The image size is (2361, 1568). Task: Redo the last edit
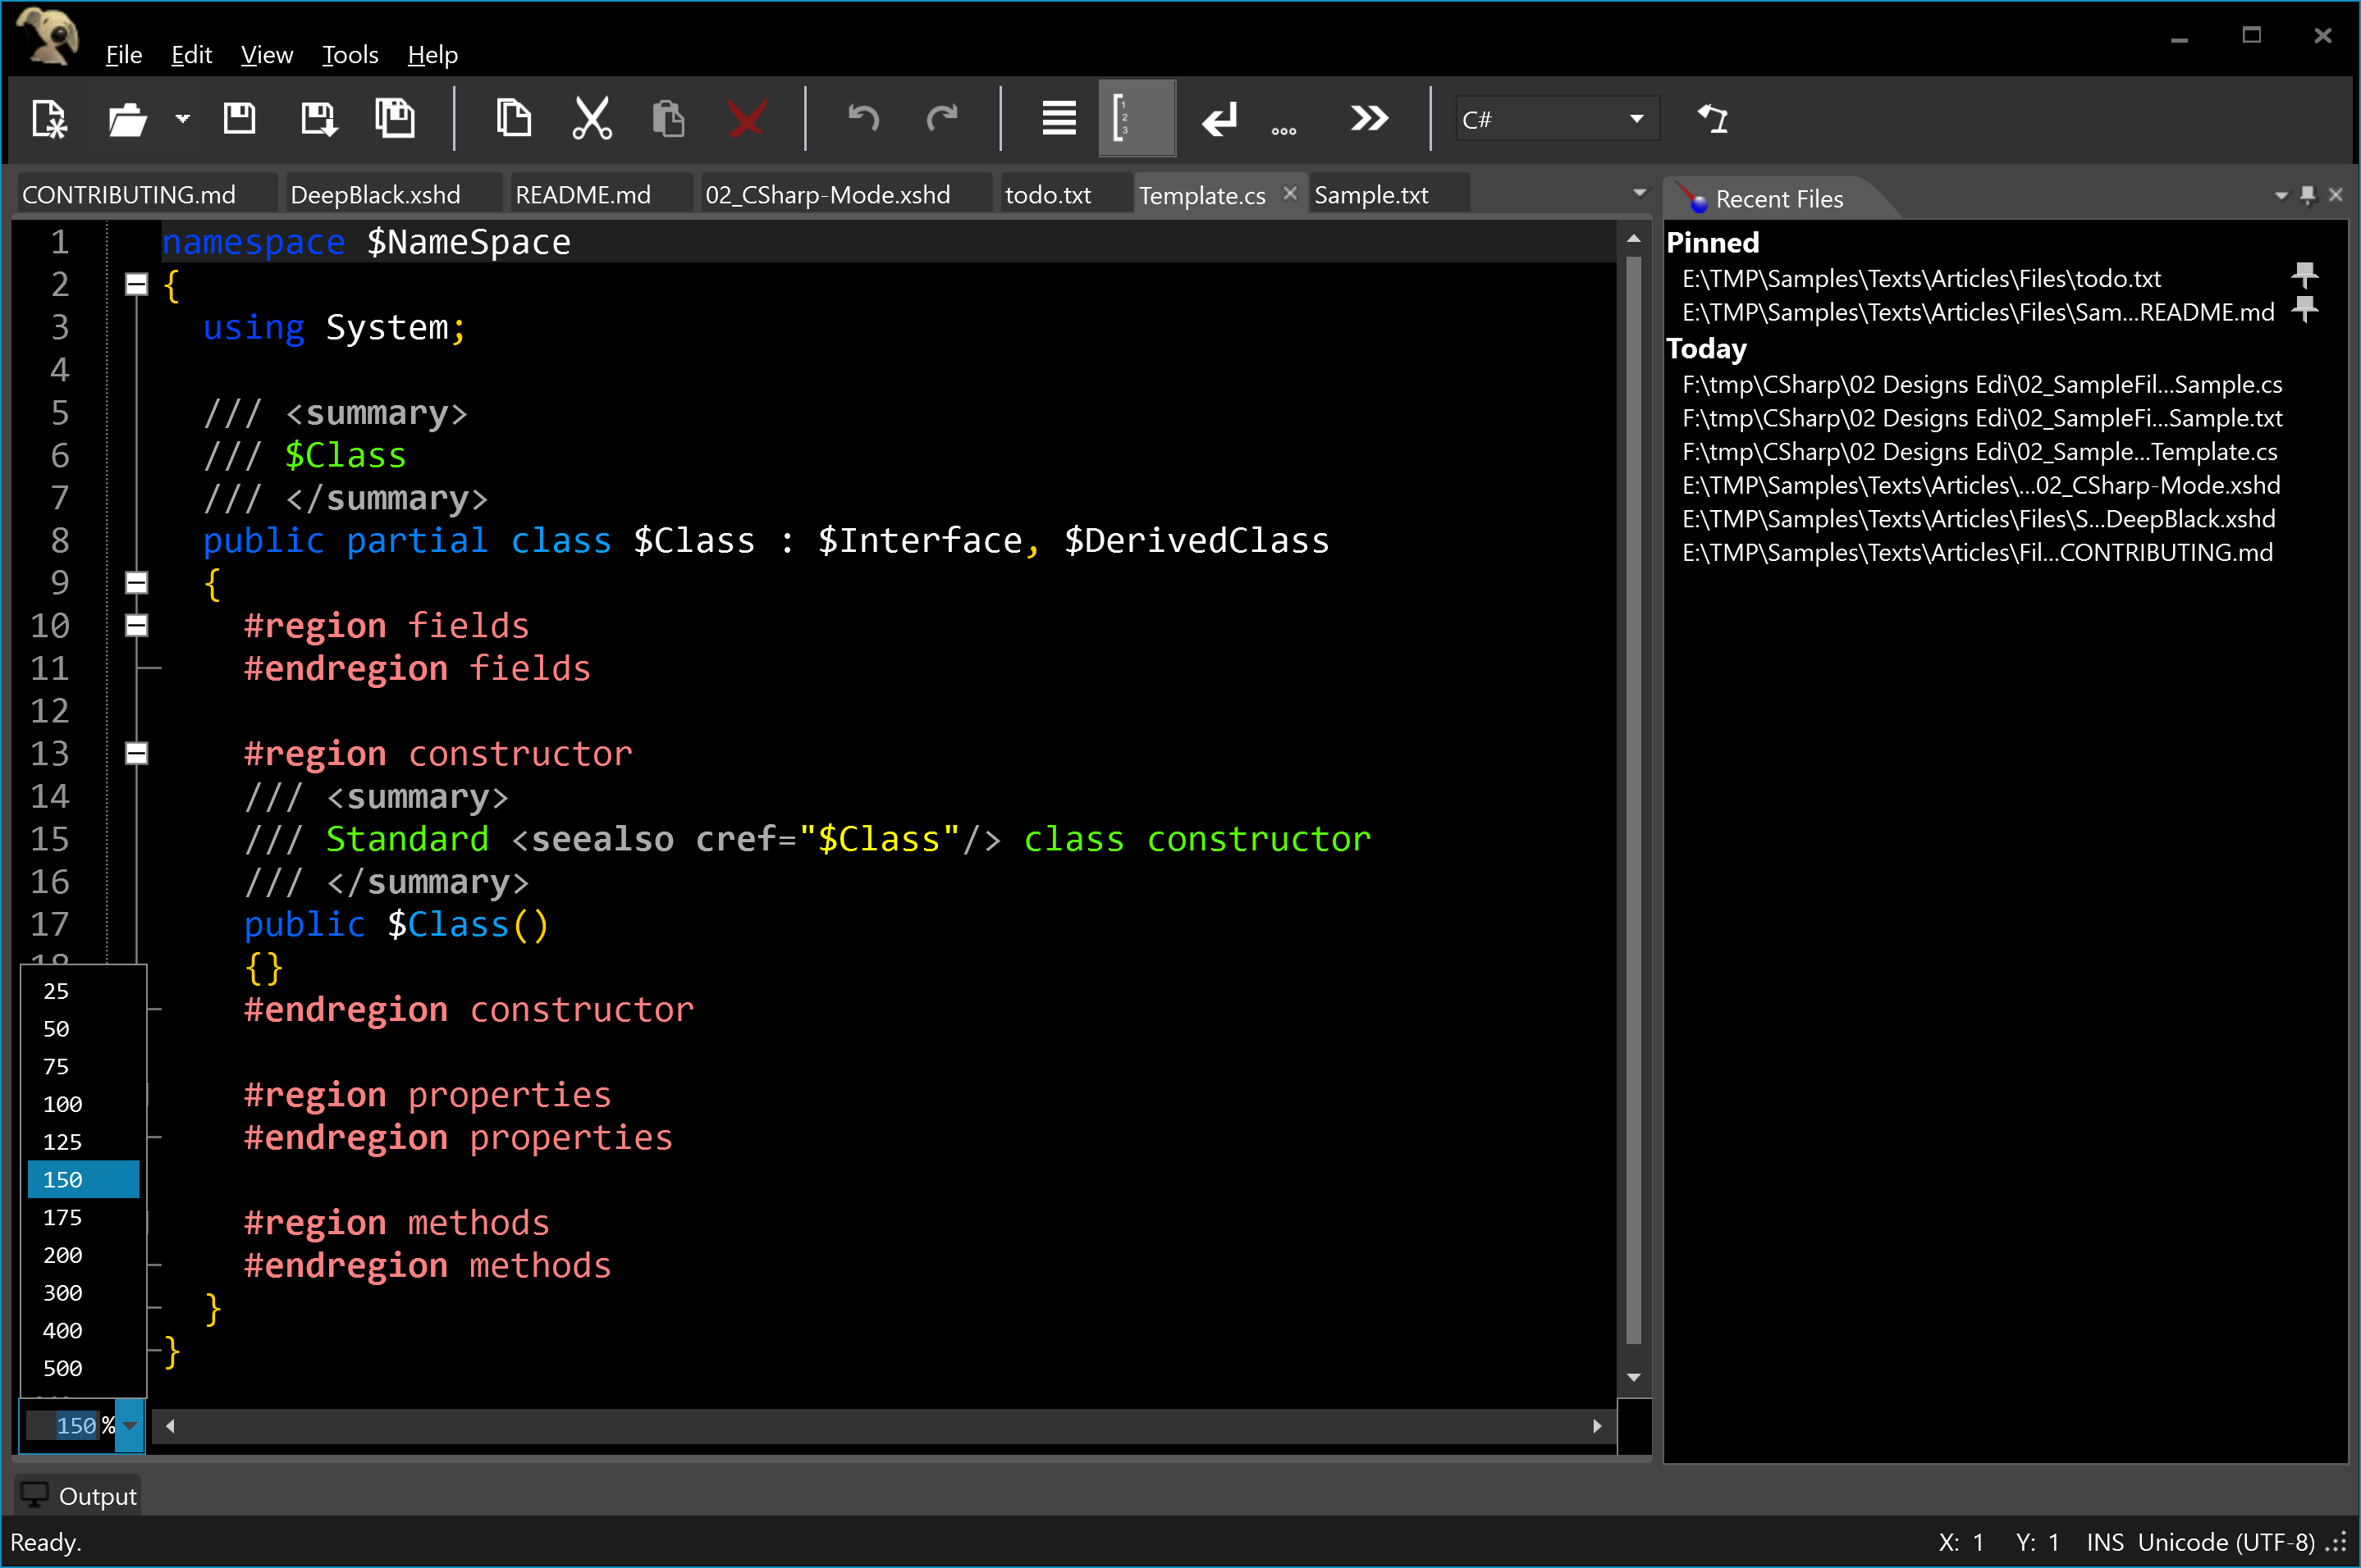tap(941, 119)
